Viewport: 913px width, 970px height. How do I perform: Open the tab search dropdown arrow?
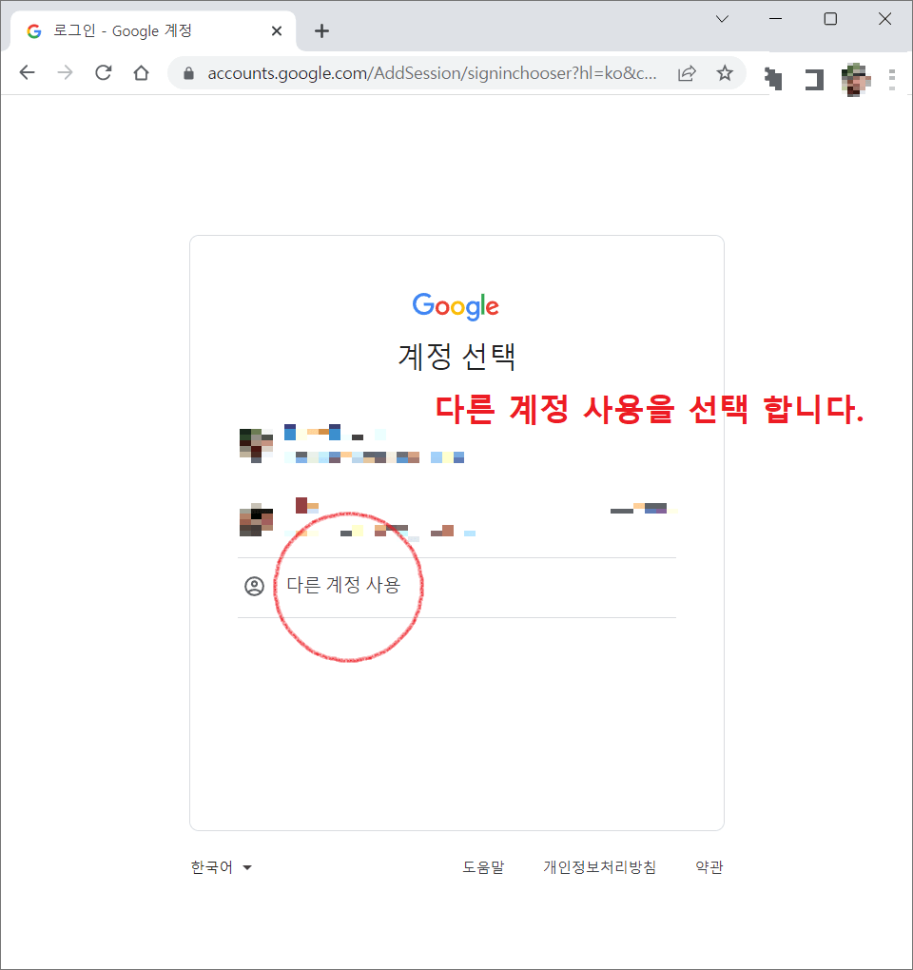tap(722, 19)
